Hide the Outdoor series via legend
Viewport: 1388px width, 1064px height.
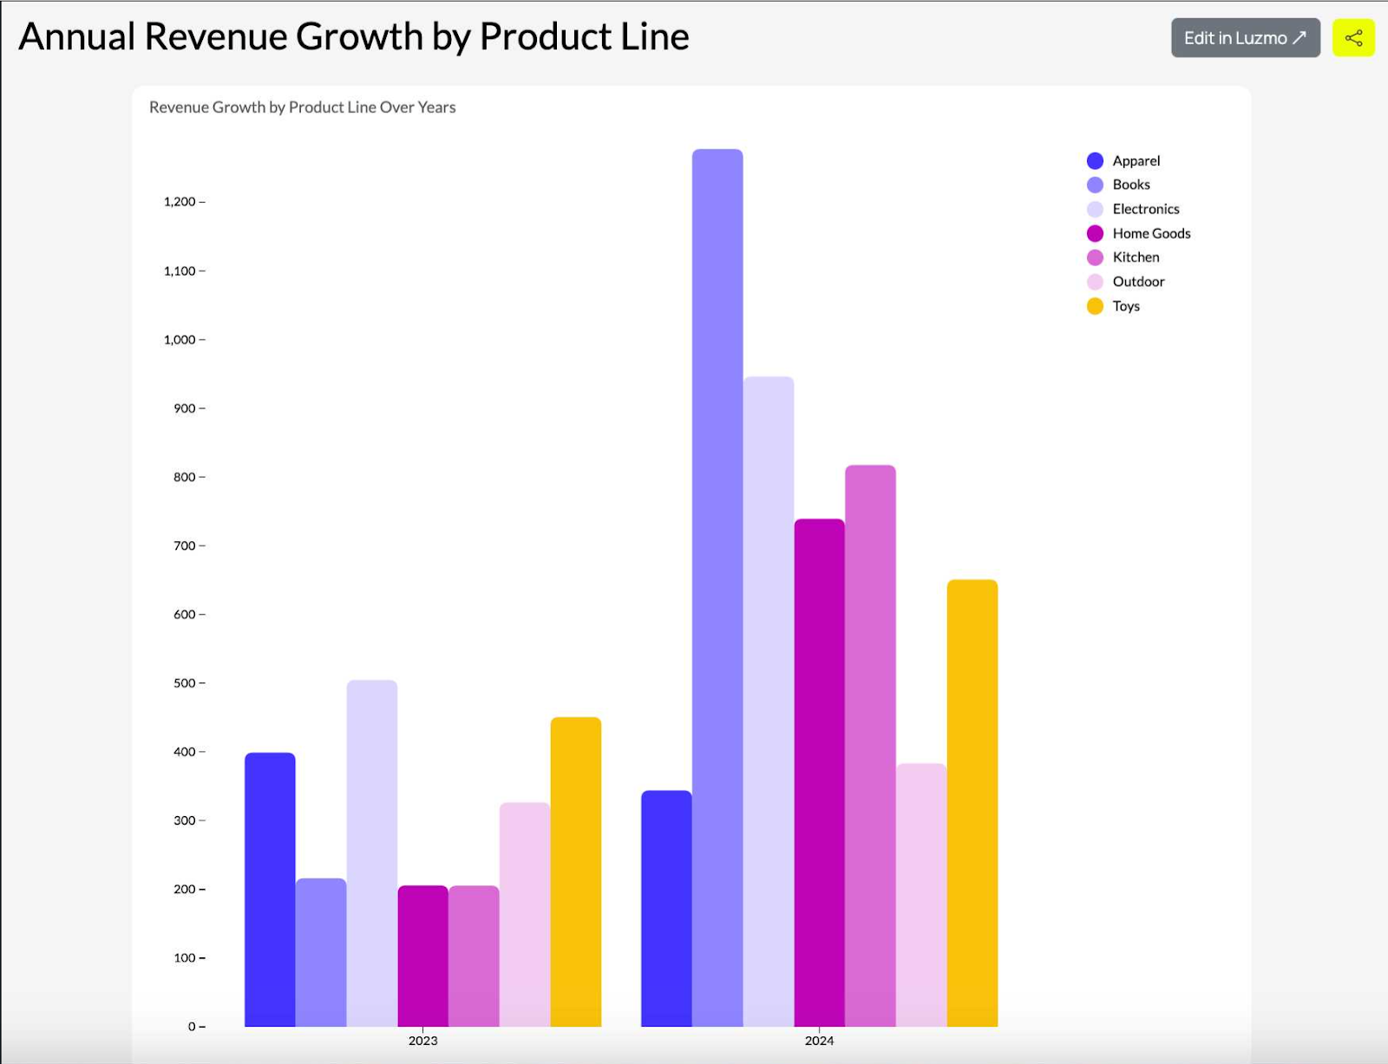tap(1138, 282)
